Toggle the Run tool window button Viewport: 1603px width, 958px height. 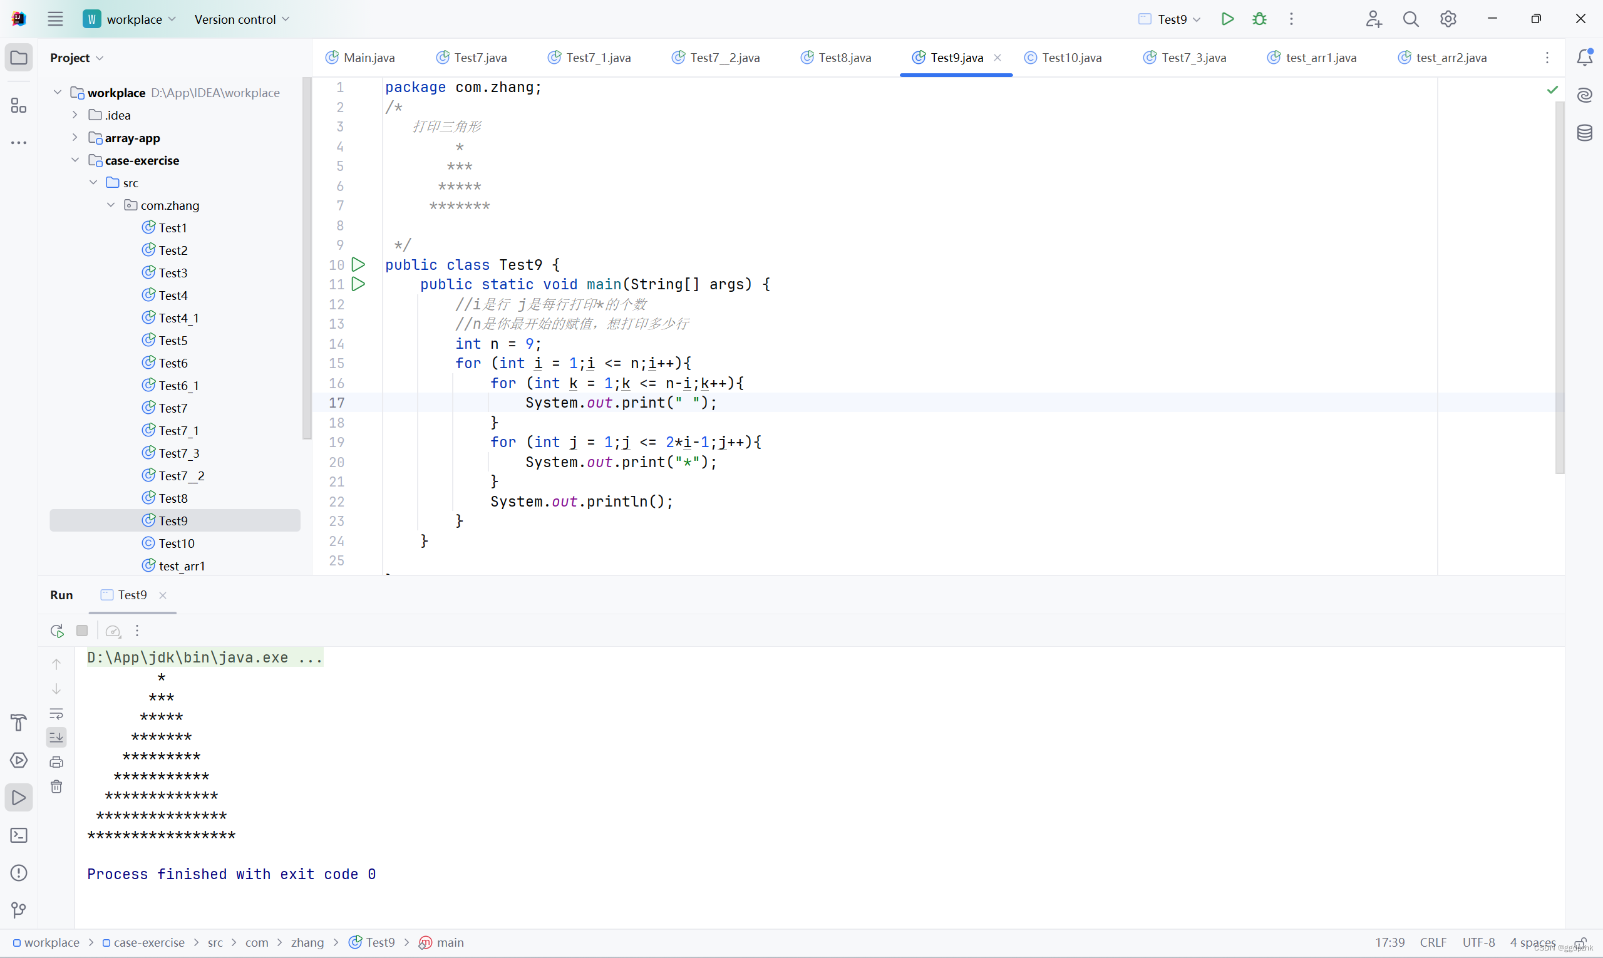coord(19,798)
